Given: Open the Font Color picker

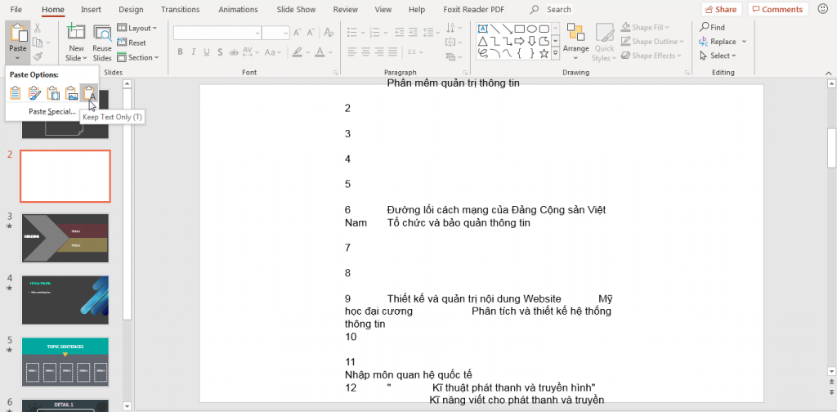Looking at the screenshot, I should tap(320, 52).
